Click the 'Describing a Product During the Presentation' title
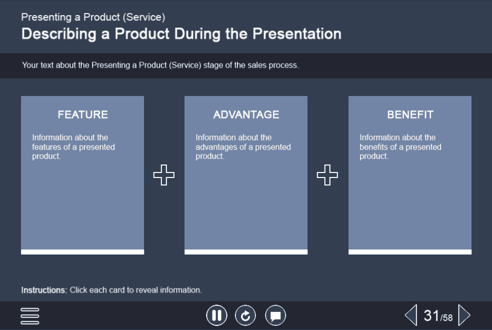Image resolution: width=492 pixels, height=330 pixels. [181, 34]
